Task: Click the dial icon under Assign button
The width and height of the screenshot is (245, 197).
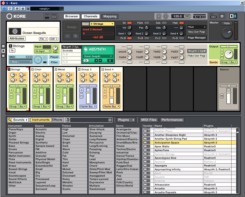Action: [75, 36]
